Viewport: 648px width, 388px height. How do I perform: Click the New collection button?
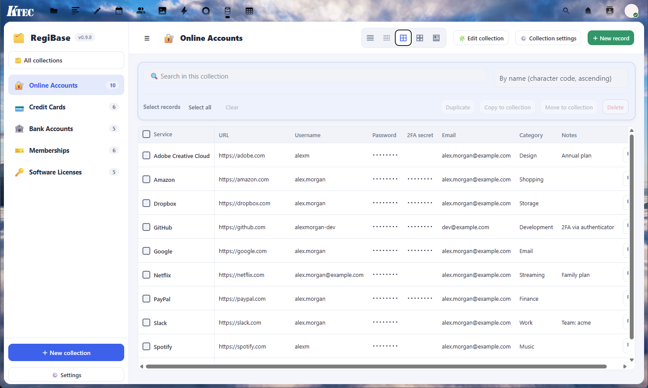click(66, 352)
